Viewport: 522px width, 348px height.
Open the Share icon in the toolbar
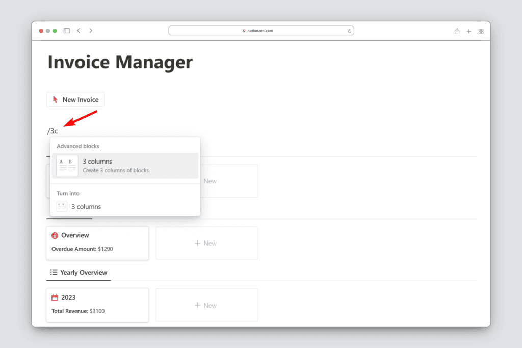pos(457,31)
